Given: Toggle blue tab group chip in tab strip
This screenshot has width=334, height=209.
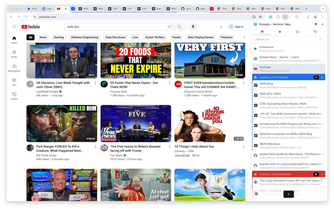Looking at the screenshot, I should (x=73, y=9).
